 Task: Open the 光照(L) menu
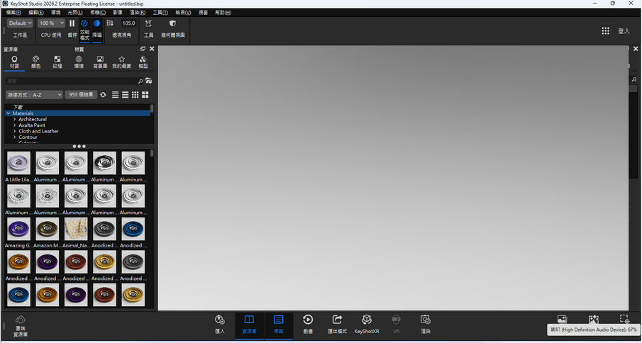pyautogui.click(x=75, y=13)
